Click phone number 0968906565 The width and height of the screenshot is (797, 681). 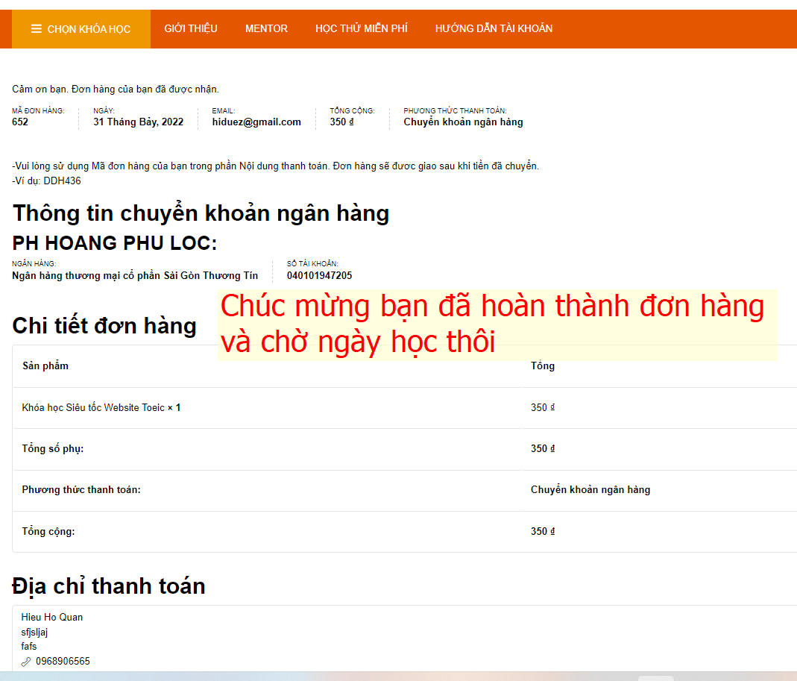[63, 661]
